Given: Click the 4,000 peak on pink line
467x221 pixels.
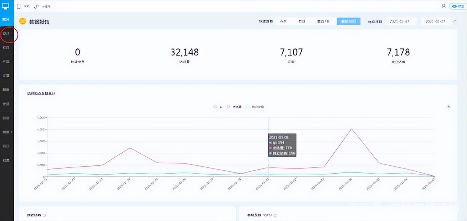Looking at the screenshot, I should click(351, 129).
